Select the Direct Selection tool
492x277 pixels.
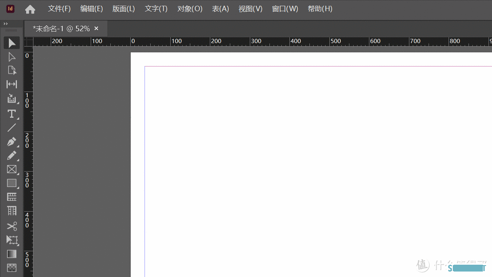point(11,57)
